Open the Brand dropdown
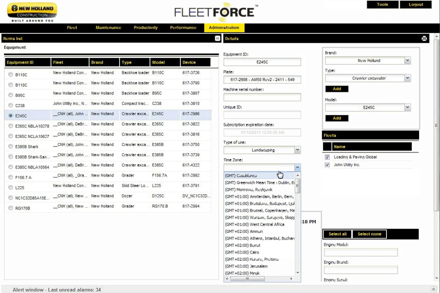Viewport: 440px width, 293px height. [407, 60]
